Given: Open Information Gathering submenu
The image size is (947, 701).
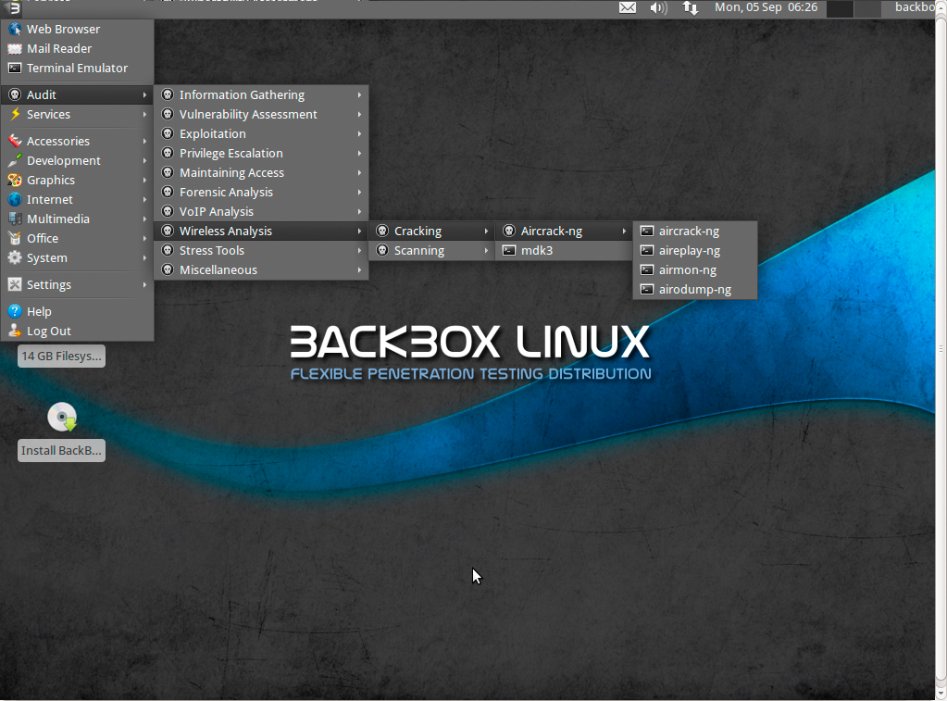Looking at the screenshot, I should pyautogui.click(x=261, y=94).
